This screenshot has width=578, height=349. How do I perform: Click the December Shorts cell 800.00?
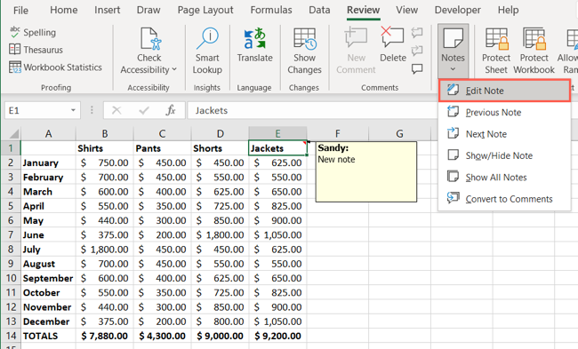pyautogui.click(x=220, y=321)
